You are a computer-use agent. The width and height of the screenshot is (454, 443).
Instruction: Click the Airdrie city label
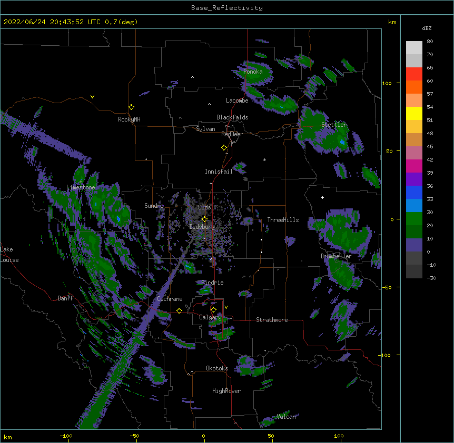coord(213,283)
